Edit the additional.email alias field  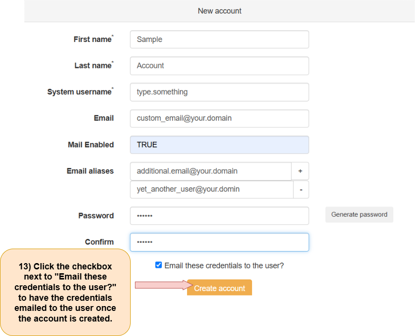coord(211,171)
